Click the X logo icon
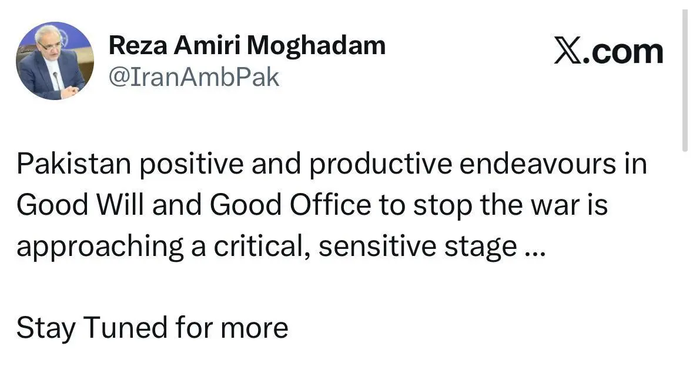This screenshot has height=366, width=693. point(567,52)
